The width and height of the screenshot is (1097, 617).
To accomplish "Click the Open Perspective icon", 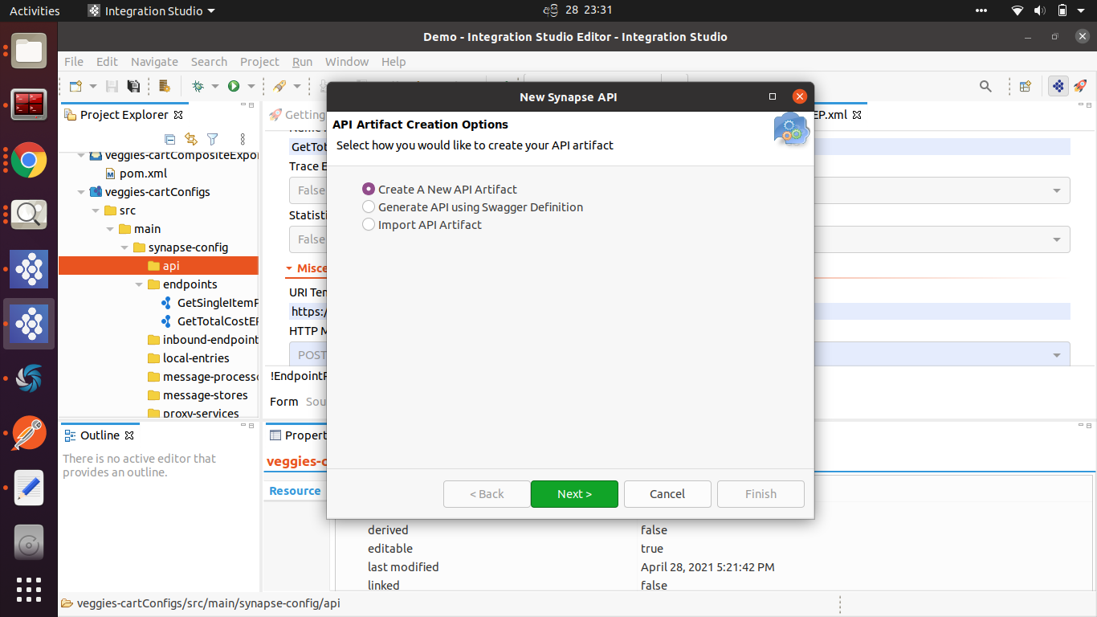I will [1025, 86].
